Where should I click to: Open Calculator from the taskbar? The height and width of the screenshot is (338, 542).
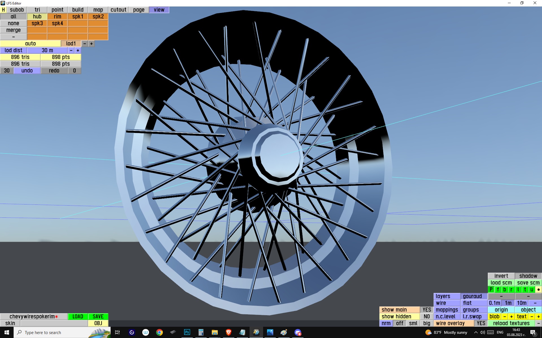[201, 332]
